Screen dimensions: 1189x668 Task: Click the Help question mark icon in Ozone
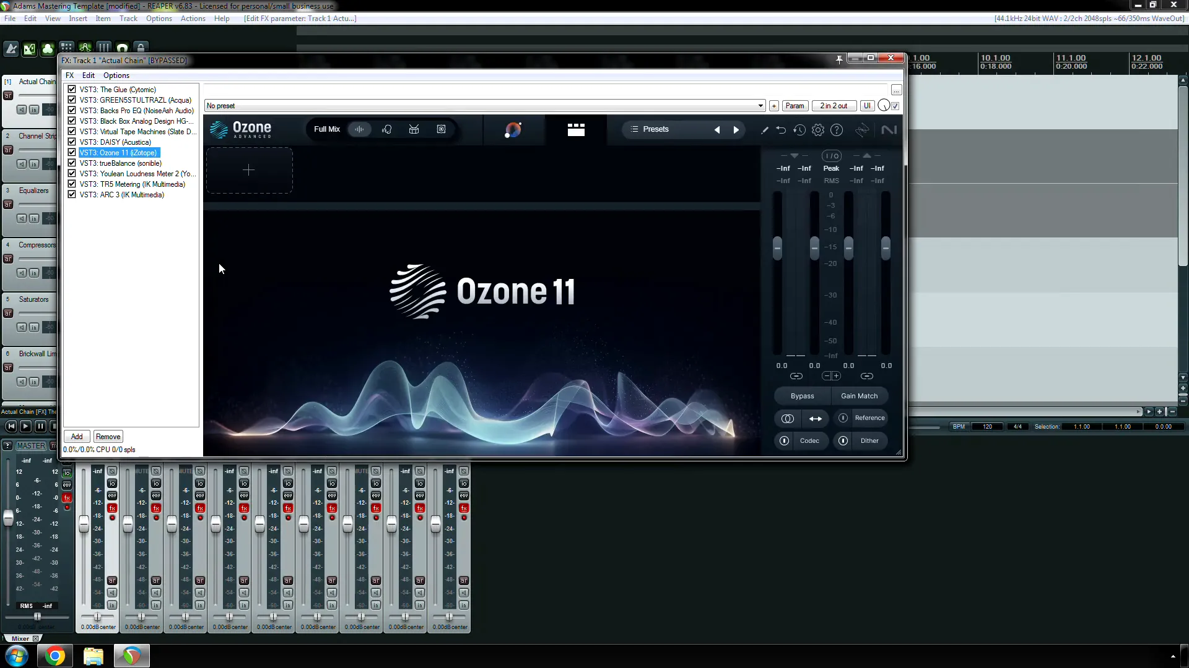pos(837,130)
